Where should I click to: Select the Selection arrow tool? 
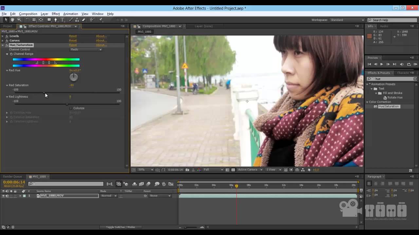click(x=6, y=20)
